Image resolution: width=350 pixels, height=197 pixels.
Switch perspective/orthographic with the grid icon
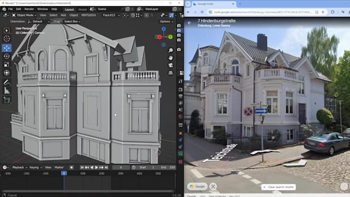(170, 73)
